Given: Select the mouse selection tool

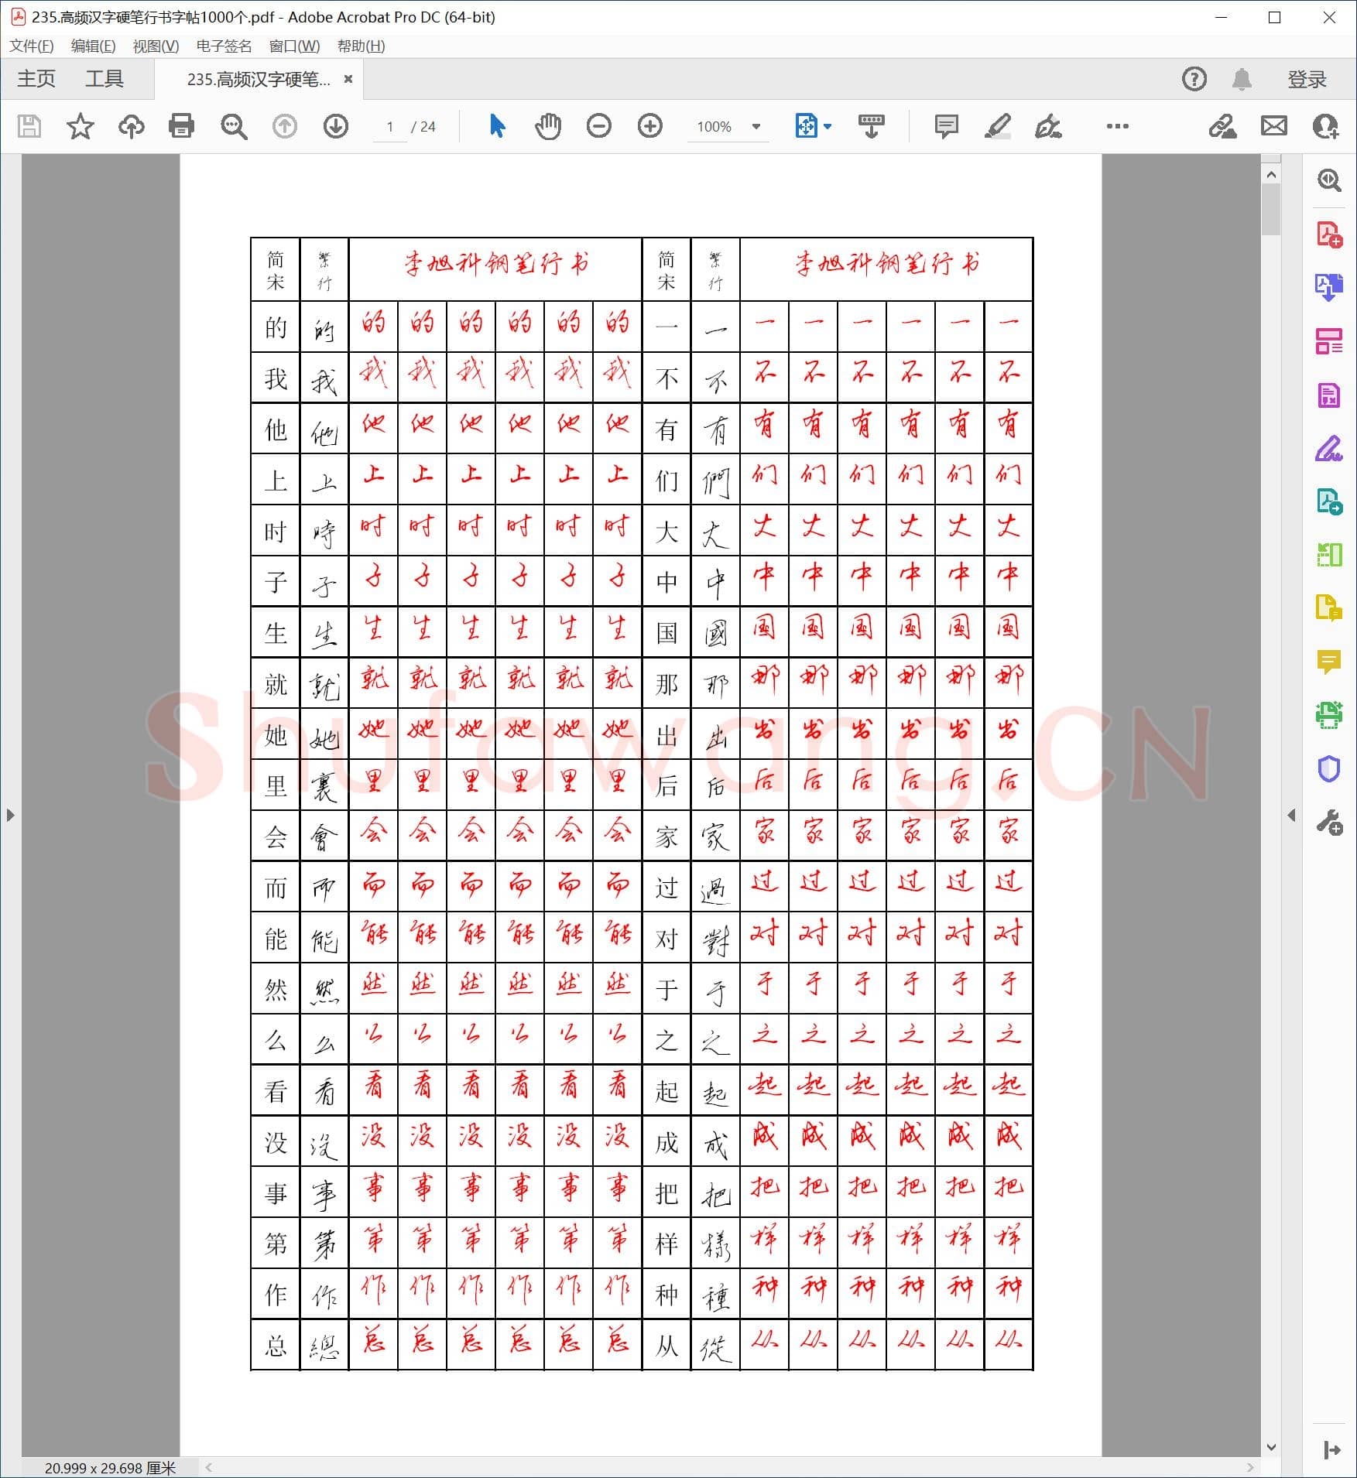Looking at the screenshot, I should (496, 126).
